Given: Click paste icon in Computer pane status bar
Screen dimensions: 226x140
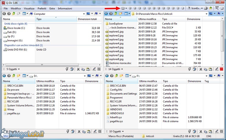Looking at the screenshot, I should coord(88,69).
